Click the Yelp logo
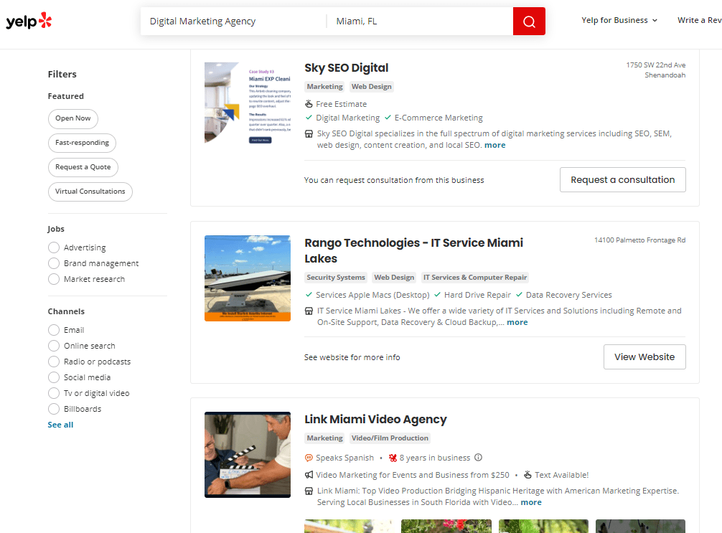 pyautogui.click(x=29, y=21)
